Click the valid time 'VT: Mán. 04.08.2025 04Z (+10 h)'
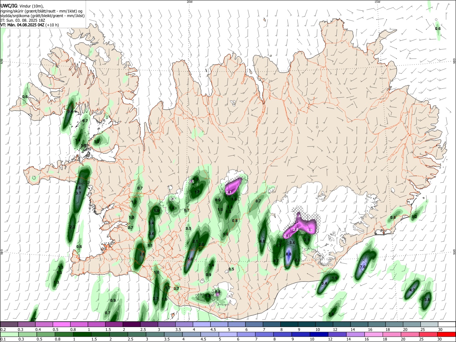The image size is (456, 342). pyautogui.click(x=30, y=25)
